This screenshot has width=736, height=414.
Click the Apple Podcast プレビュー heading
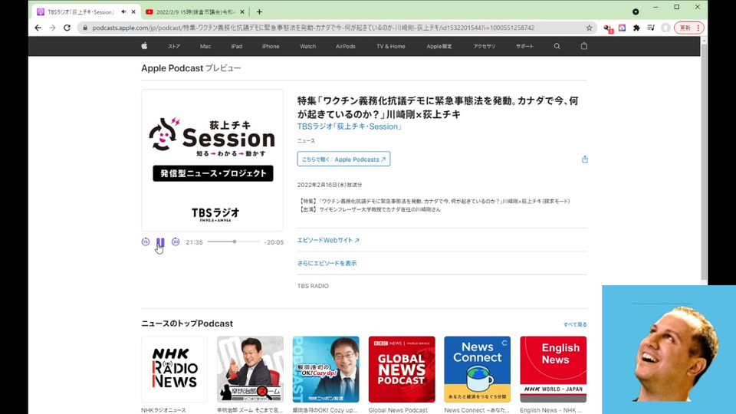tap(191, 68)
